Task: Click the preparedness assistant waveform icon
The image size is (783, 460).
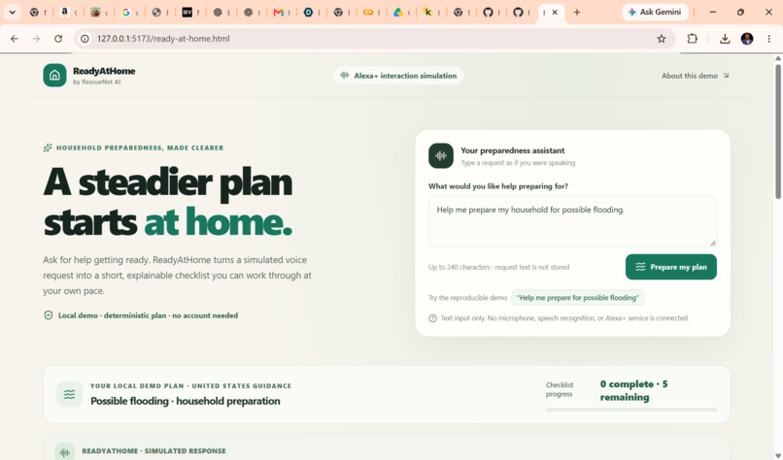Action: point(441,155)
